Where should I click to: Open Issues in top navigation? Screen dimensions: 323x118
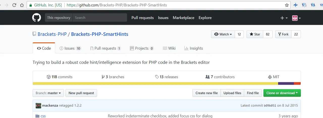163,18
